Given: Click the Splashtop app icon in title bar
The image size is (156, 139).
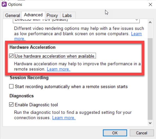Looking at the screenshot, I should point(4,4).
